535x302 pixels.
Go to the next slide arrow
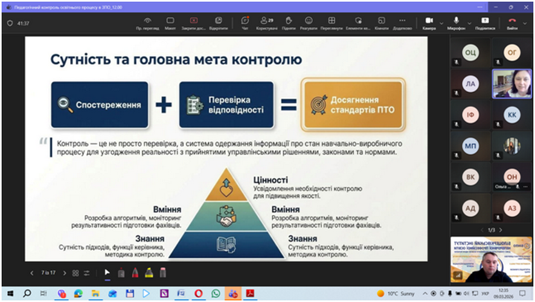(65, 273)
